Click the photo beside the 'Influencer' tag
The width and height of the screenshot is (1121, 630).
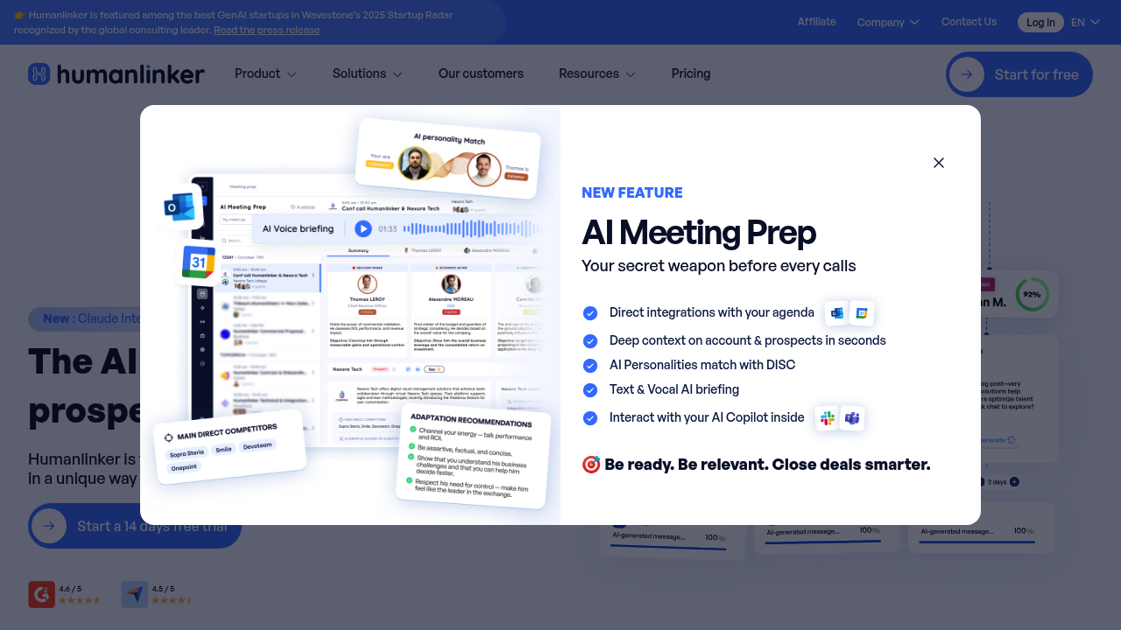coord(414,164)
